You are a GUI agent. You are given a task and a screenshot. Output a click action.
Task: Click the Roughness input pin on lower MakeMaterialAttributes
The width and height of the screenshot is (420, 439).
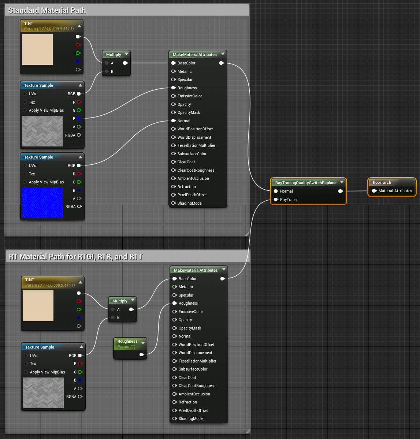point(175,303)
